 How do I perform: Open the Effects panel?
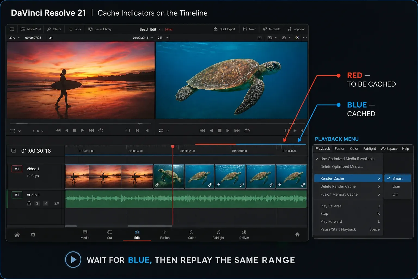(x=54, y=29)
